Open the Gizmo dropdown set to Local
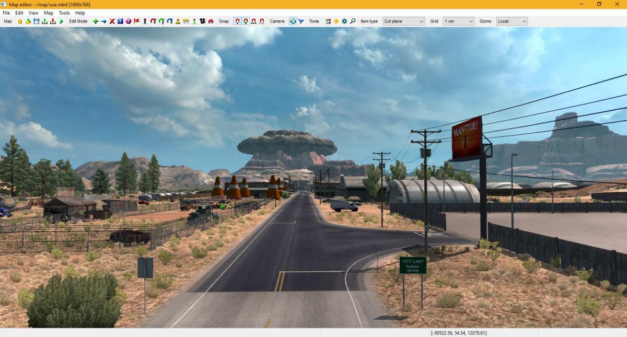 tap(512, 21)
